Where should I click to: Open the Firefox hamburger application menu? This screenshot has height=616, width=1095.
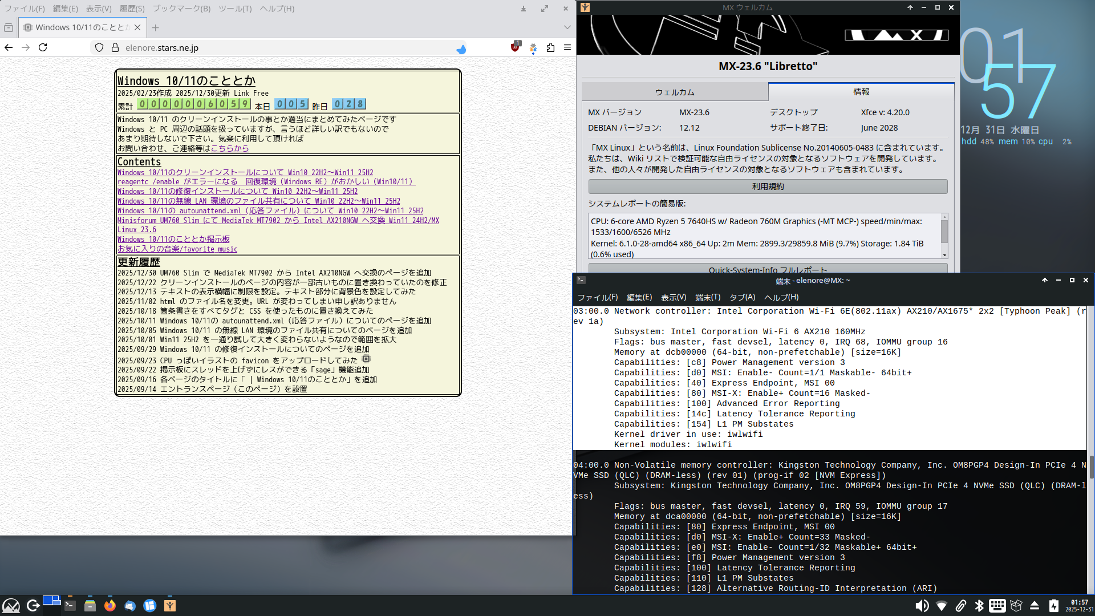567,48
